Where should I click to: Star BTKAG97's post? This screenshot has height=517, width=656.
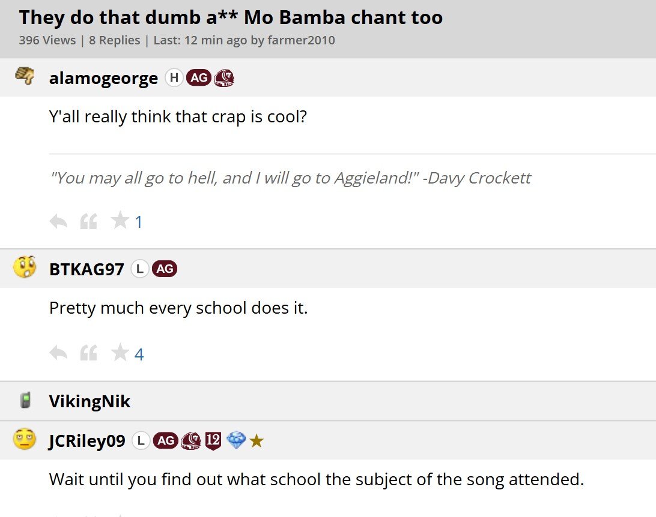point(120,353)
